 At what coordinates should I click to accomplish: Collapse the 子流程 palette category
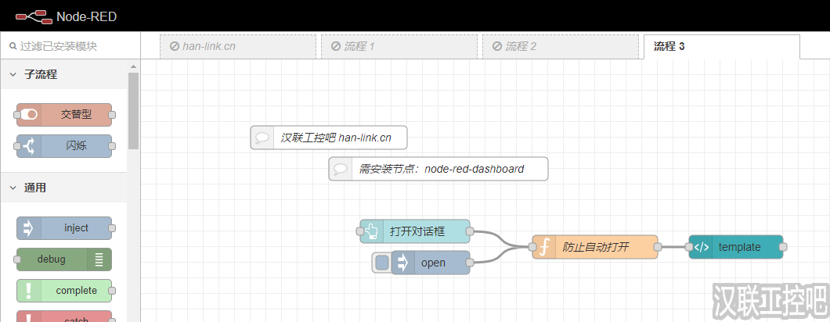[x=14, y=74]
